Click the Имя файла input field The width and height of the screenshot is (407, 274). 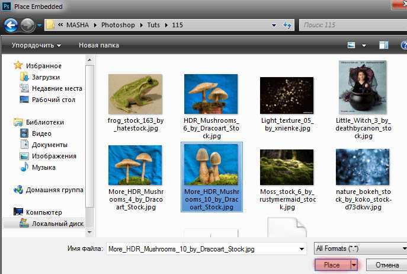pos(206,249)
